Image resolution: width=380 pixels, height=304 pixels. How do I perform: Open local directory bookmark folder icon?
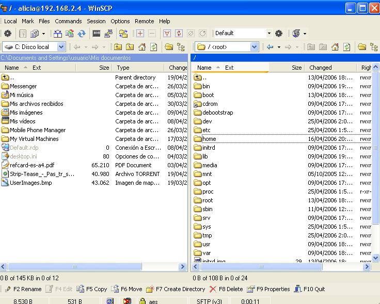point(169,47)
